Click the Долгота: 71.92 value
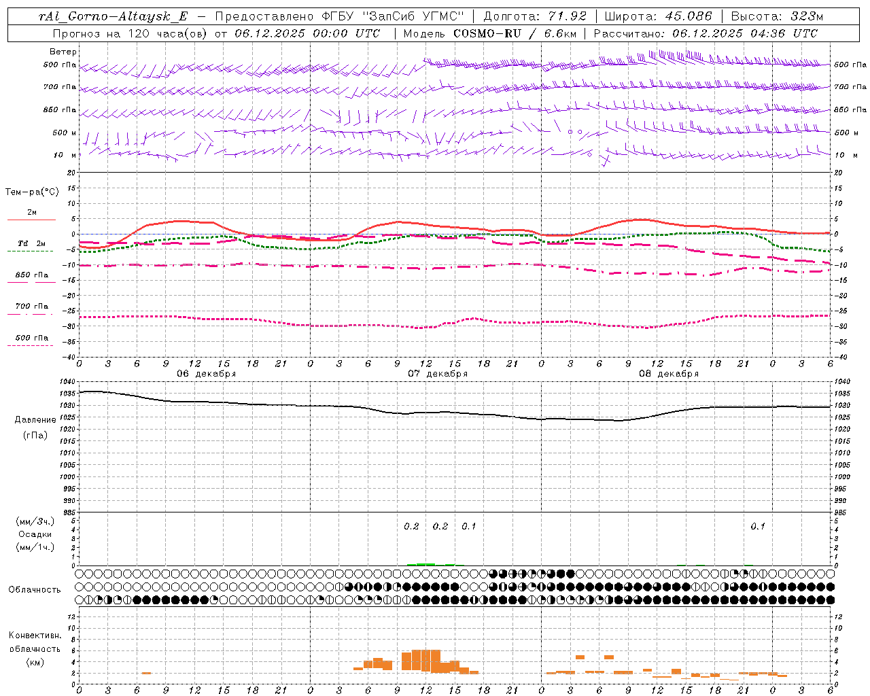The width and height of the screenshot is (870, 696). pyautogui.click(x=535, y=16)
